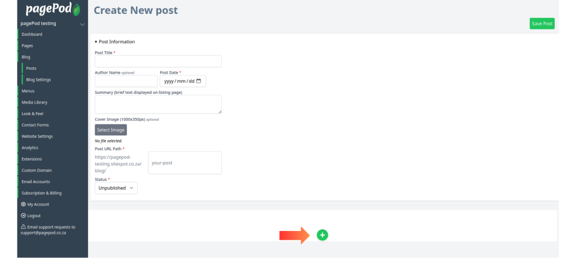Screen dimensions: 576x258
Task: Click the Summary text area
Action: 158,104
